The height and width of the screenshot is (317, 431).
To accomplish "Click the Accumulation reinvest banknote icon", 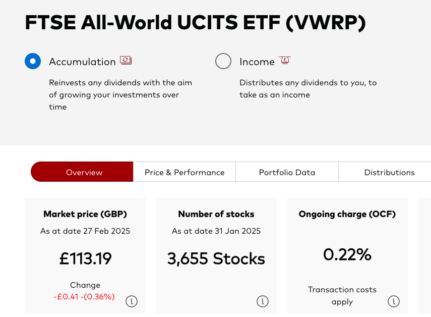I will pos(126,60).
